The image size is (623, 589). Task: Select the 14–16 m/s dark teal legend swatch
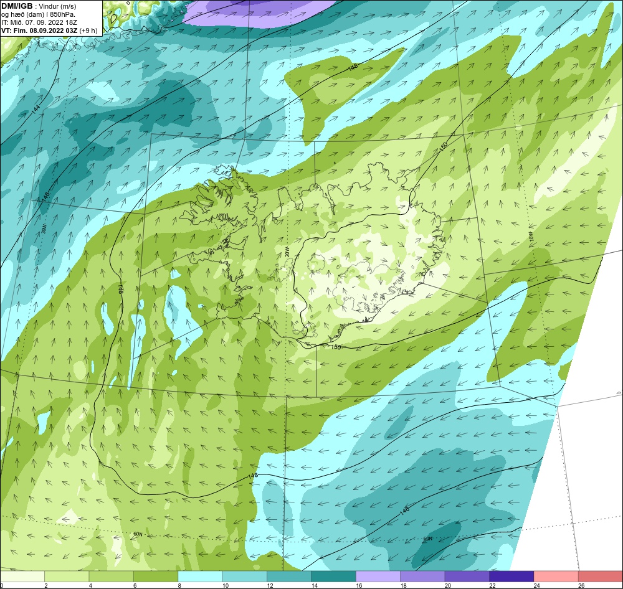point(334,576)
